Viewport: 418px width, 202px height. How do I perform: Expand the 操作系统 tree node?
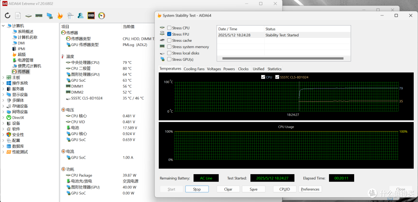coord(3,83)
